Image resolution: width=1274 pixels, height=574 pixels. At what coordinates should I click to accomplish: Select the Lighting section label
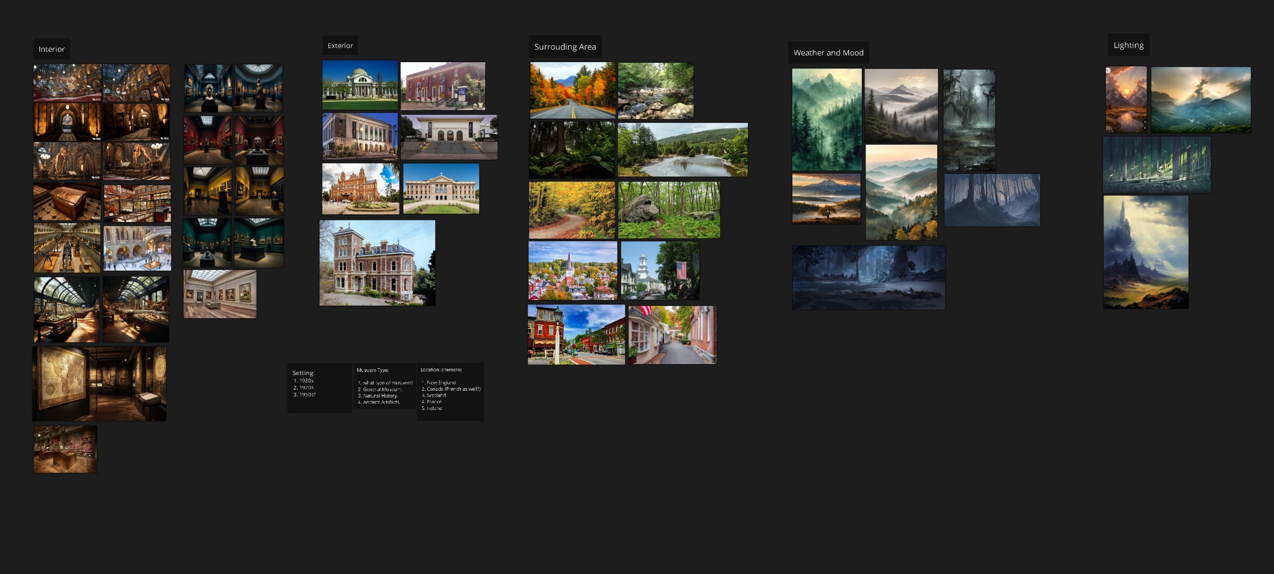[x=1128, y=45]
